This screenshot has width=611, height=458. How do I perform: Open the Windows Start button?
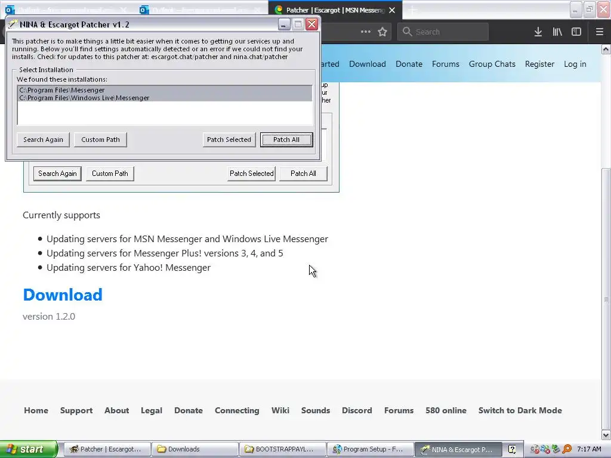29,449
